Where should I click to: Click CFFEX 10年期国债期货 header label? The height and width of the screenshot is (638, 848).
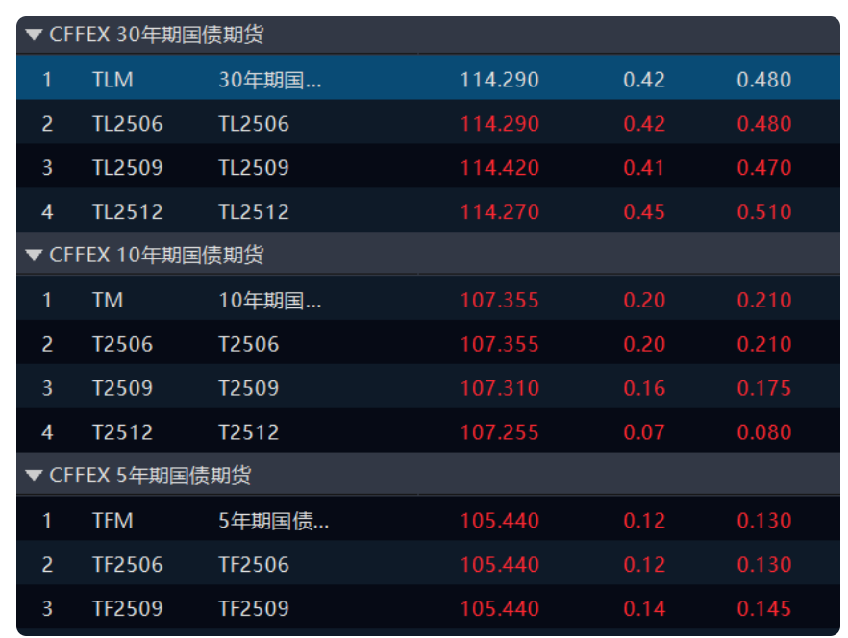click(x=157, y=255)
